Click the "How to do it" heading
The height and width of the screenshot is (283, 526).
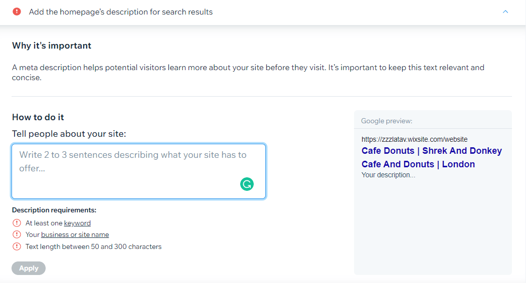tap(38, 117)
